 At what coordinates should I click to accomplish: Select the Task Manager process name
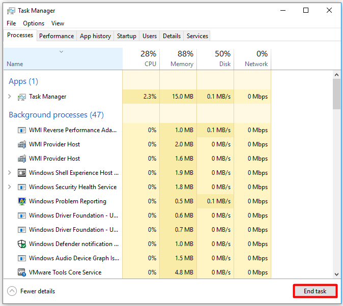tap(48, 97)
